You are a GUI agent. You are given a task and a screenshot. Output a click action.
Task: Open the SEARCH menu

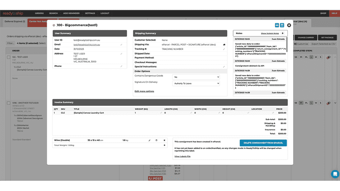pos(53,14)
